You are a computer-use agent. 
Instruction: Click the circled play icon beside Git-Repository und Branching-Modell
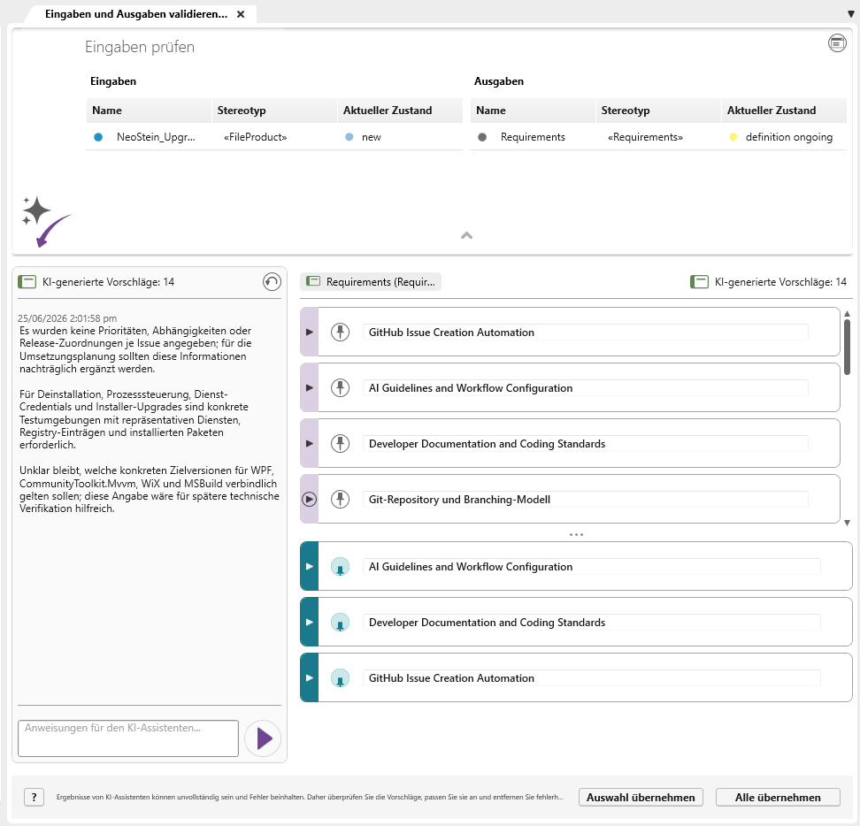pyautogui.click(x=310, y=500)
